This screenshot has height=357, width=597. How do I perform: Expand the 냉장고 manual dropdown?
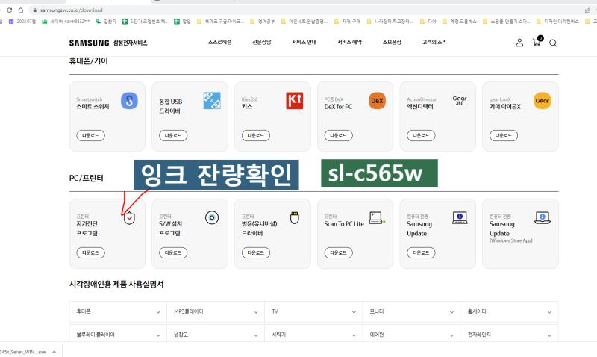click(x=216, y=334)
